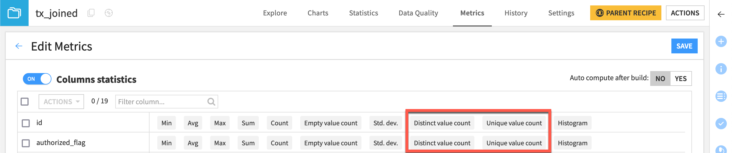Check the id column checkbox
Screen dimensions: 732x153
click(x=26, y=123)
